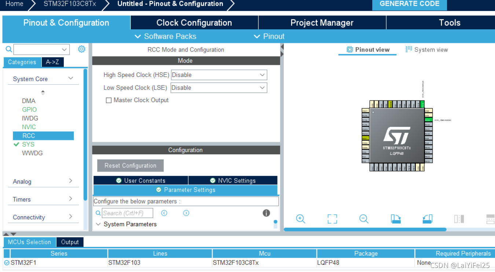Select DMA in System Core list

point(29,101)
